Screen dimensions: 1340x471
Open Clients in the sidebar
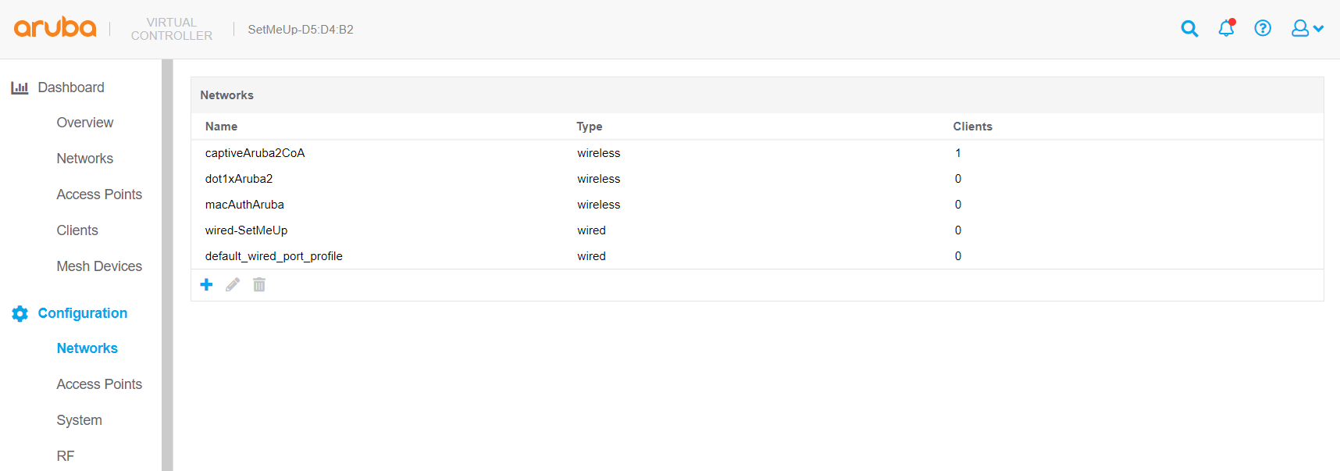[77, 230]
